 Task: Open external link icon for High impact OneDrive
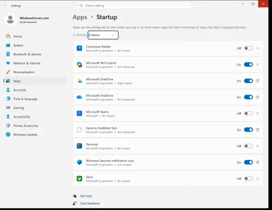(257, 81)
